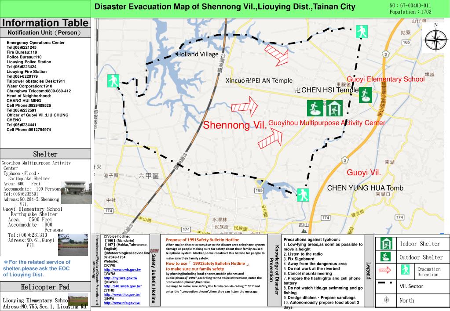
Task: Click the temple symbol before CHEN HSI Temple
Action: [x=298, y=90]
